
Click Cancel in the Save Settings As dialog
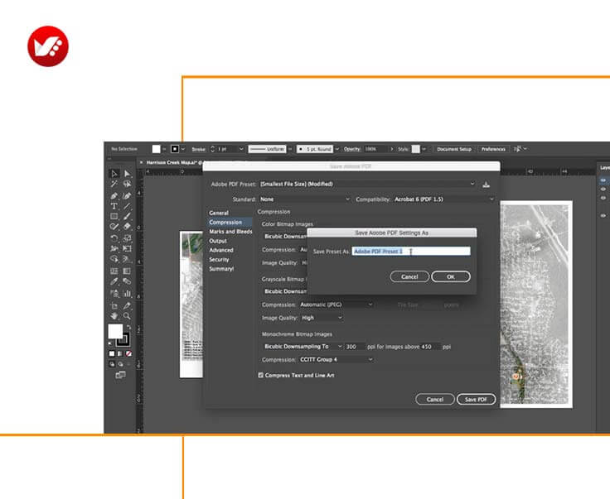click(x=409, y=276)
